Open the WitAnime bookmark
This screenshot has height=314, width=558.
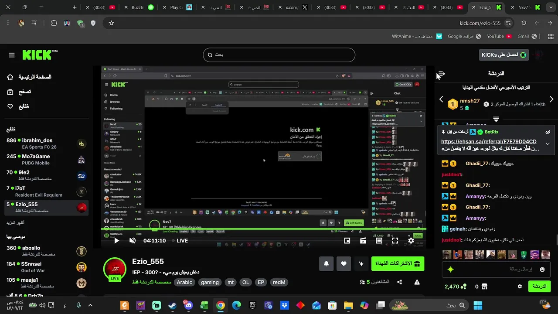click(417, 36)
